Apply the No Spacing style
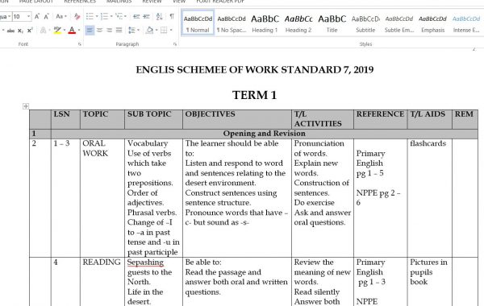 pyautogui.click(x=232, y=23)
